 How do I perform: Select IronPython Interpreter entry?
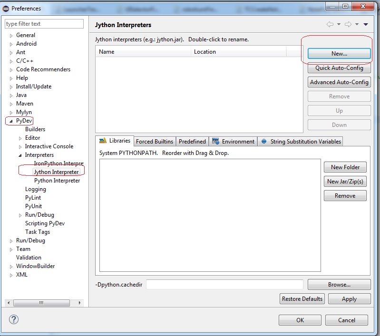[59, 163]
